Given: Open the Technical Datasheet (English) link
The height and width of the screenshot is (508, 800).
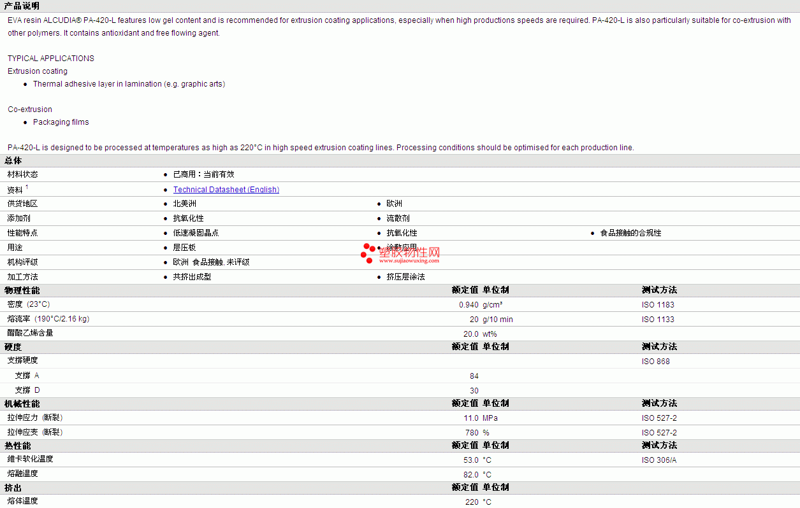Looking at the screenshot, I should click(226, 190).
